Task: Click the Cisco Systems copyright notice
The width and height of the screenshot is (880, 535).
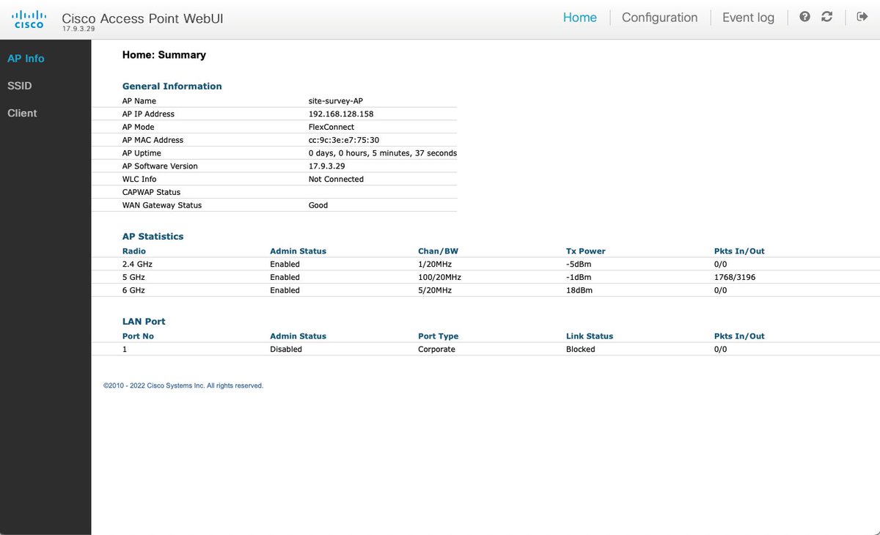Action: tap(183, 385)
